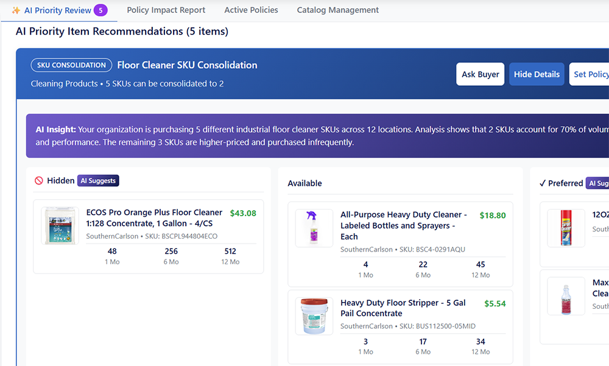This screenshot has width=609, height=366.
Task: Click the sparkle icon on AI Priority Review tab
Action: pos(16,10)
